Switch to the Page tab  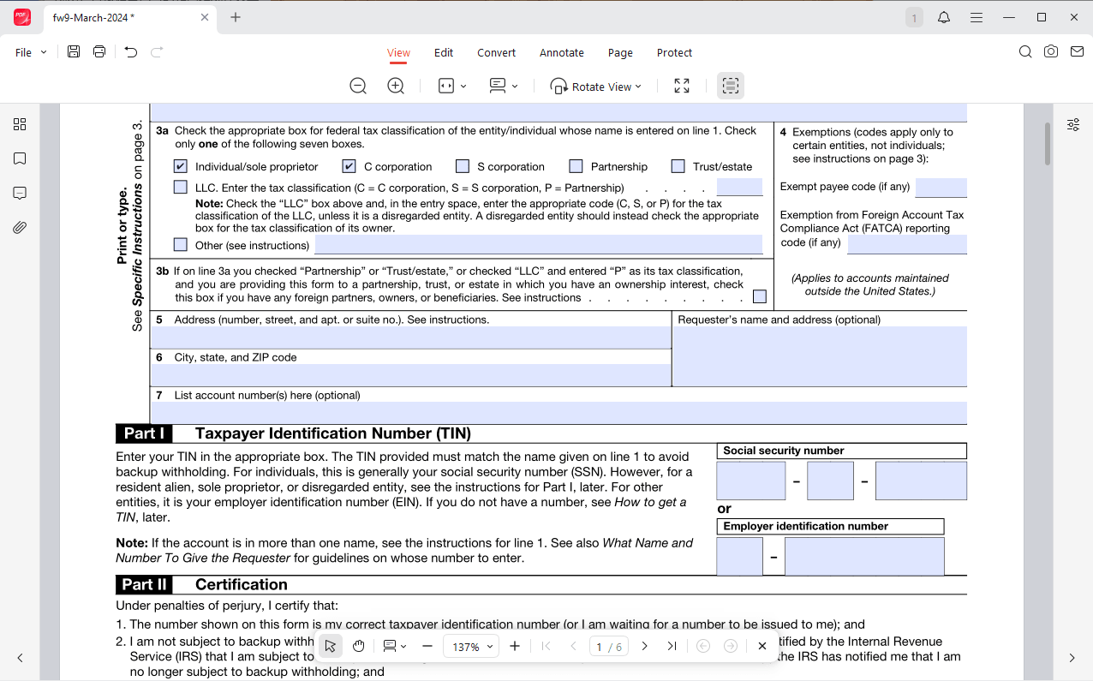point(620,52)
